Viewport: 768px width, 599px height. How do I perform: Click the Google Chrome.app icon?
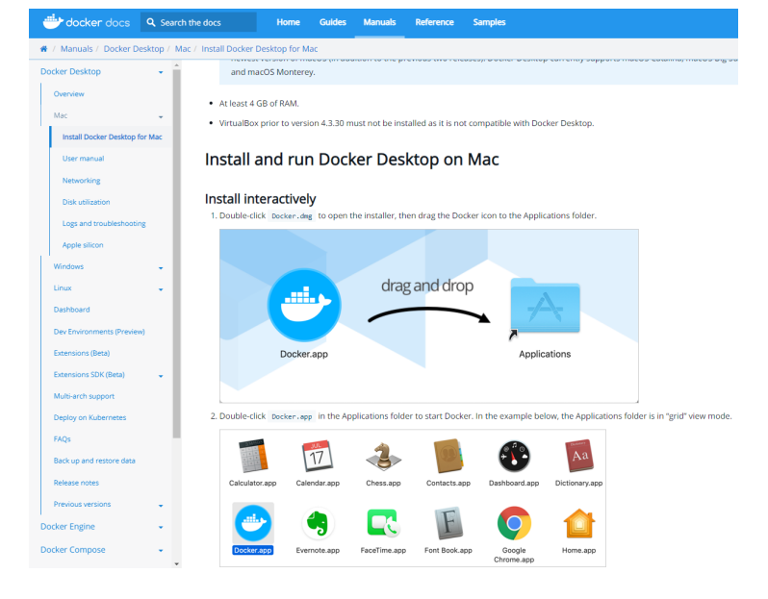[514, 524]
